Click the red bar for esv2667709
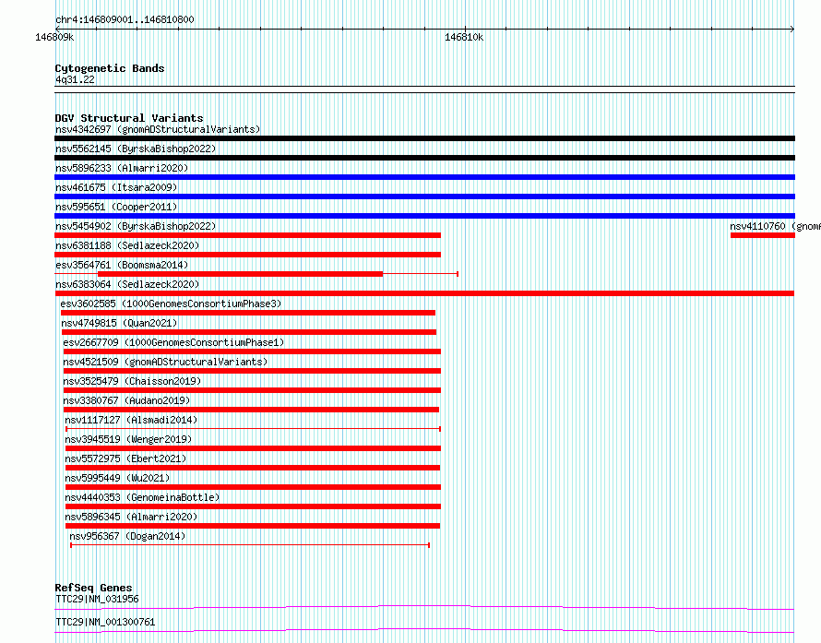Viewport: 821px width, 643px height. pos(252,351)
